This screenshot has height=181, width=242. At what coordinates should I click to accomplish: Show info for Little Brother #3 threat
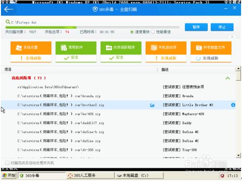click(233, 105)
